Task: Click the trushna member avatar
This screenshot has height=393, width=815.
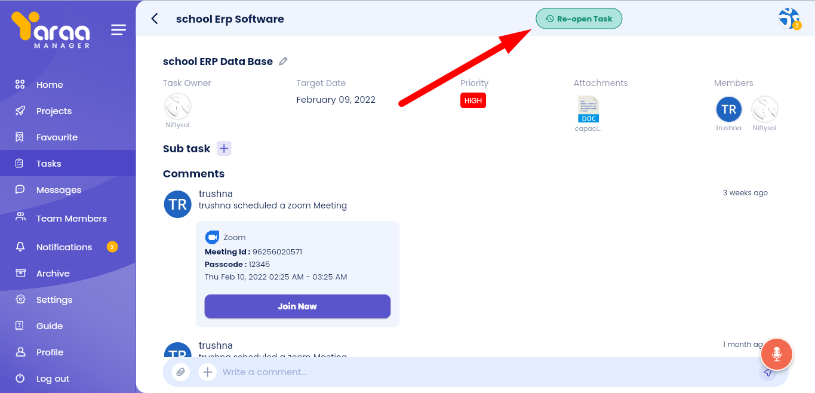Action: [728, 110]
